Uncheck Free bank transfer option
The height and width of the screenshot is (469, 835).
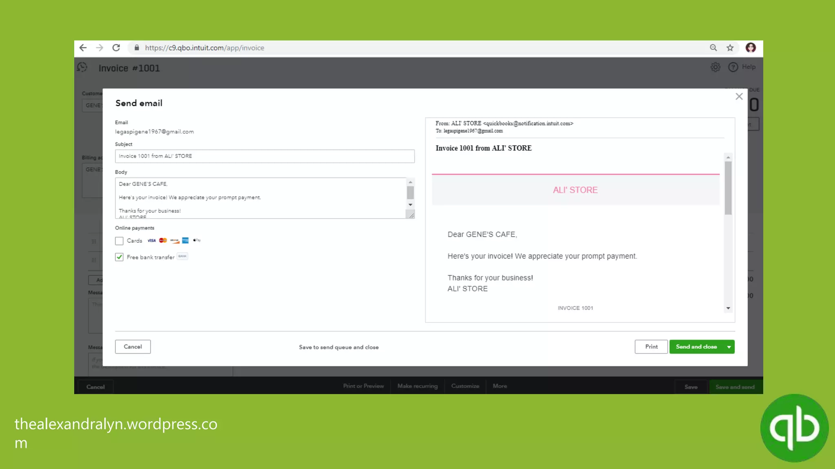pyautogui.click(x=119, y=257)
